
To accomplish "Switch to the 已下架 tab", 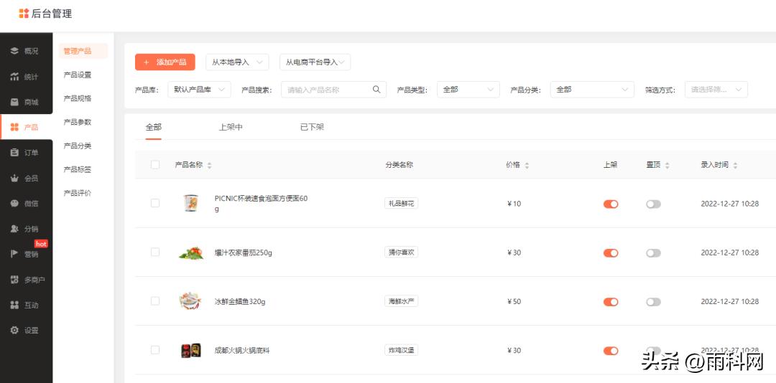I will (312, 127).
